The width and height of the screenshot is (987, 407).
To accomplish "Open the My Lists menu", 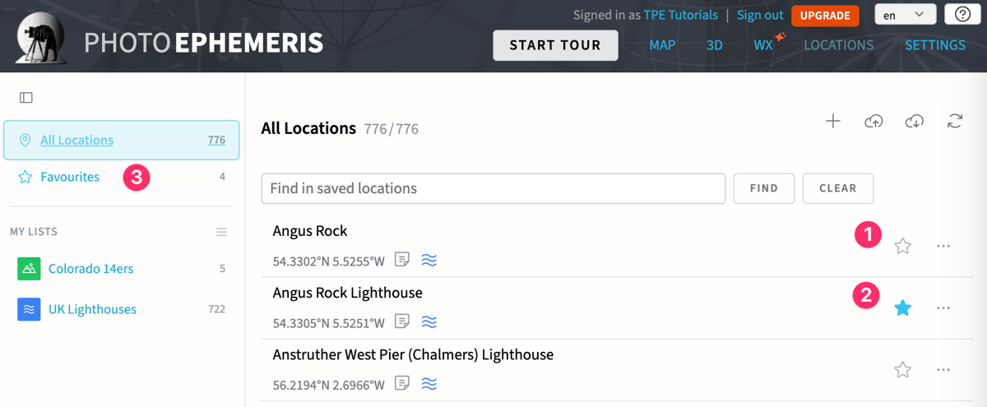I will [x=221, y=232].
